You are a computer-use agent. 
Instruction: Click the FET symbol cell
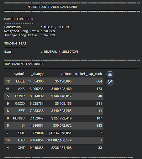[x=22, y=111]
